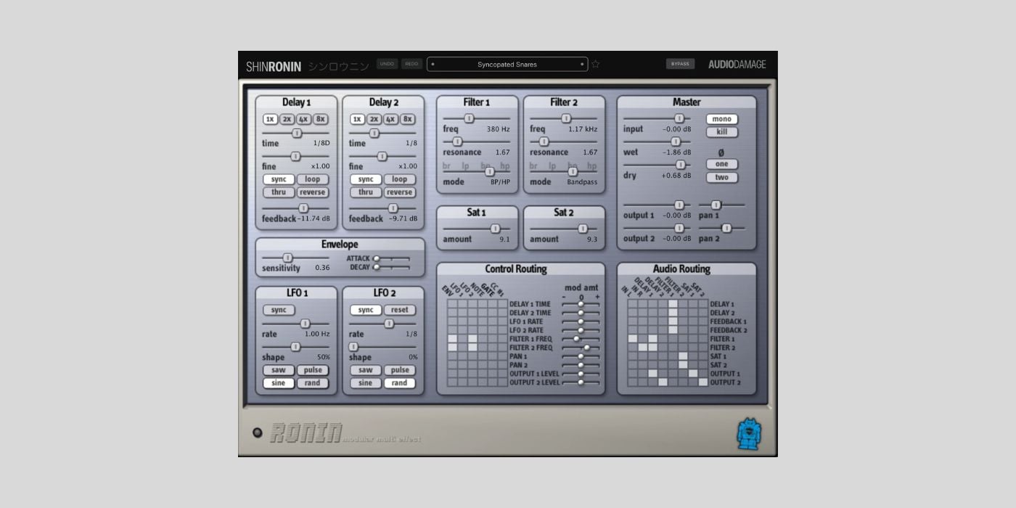Click the FILTER 2 FREQ mod amt handle
This screenshot has height=508, width=1016.
pos(586,348)
